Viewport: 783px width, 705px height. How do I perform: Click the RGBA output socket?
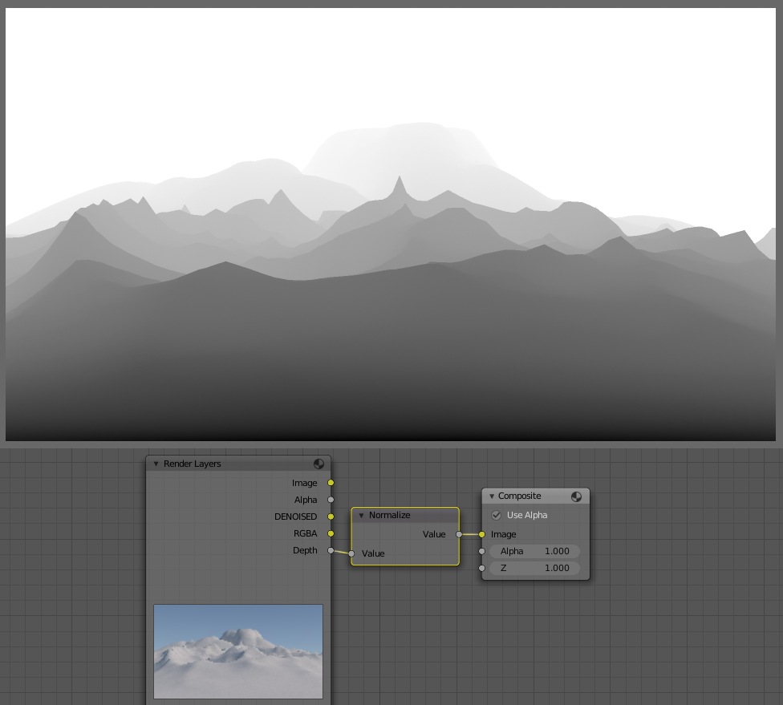pyautogui.click(x=331, y=533)
